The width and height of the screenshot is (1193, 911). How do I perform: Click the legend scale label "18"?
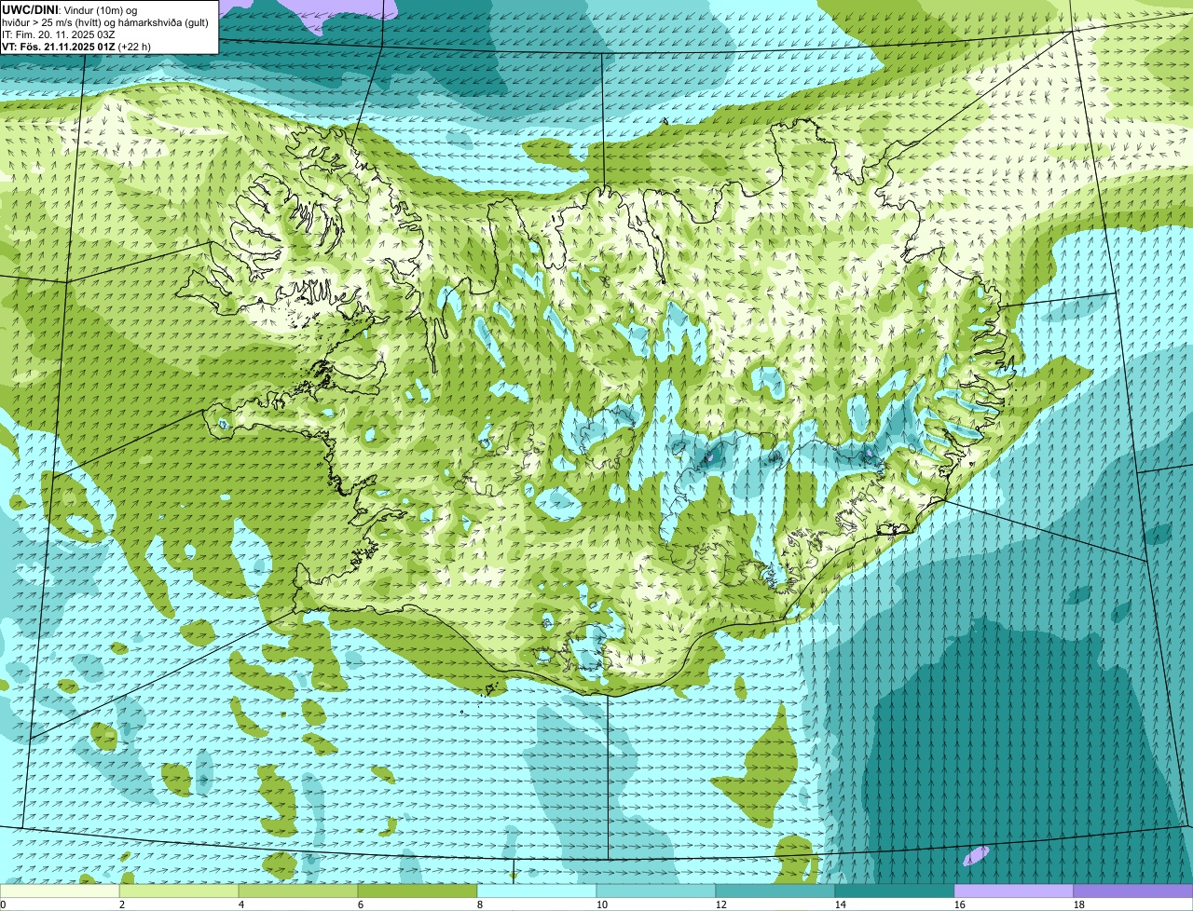click(1079, 904)
